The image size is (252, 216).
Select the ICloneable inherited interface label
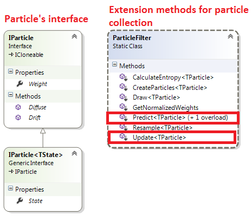29,55
